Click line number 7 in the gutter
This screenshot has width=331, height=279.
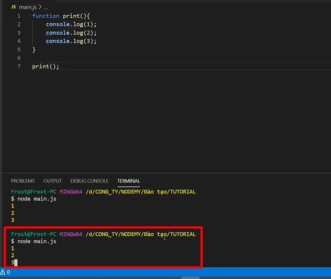tap(19, 67)
